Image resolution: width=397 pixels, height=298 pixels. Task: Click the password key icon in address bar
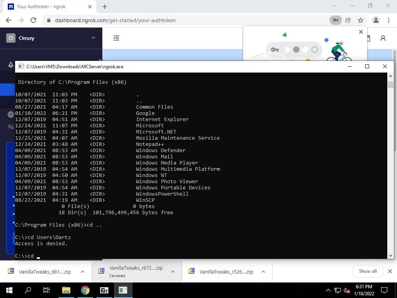tap(335, 20)
